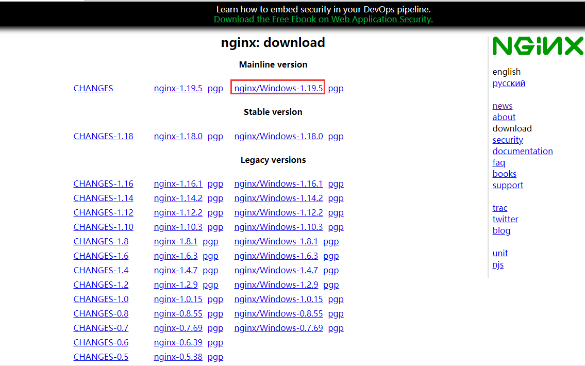Download the Free Ebook banner link
This screenshot has height=366, width=585.
coord(323,19)
